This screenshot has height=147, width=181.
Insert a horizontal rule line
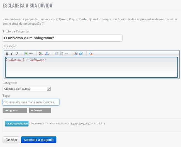point(67,54)
